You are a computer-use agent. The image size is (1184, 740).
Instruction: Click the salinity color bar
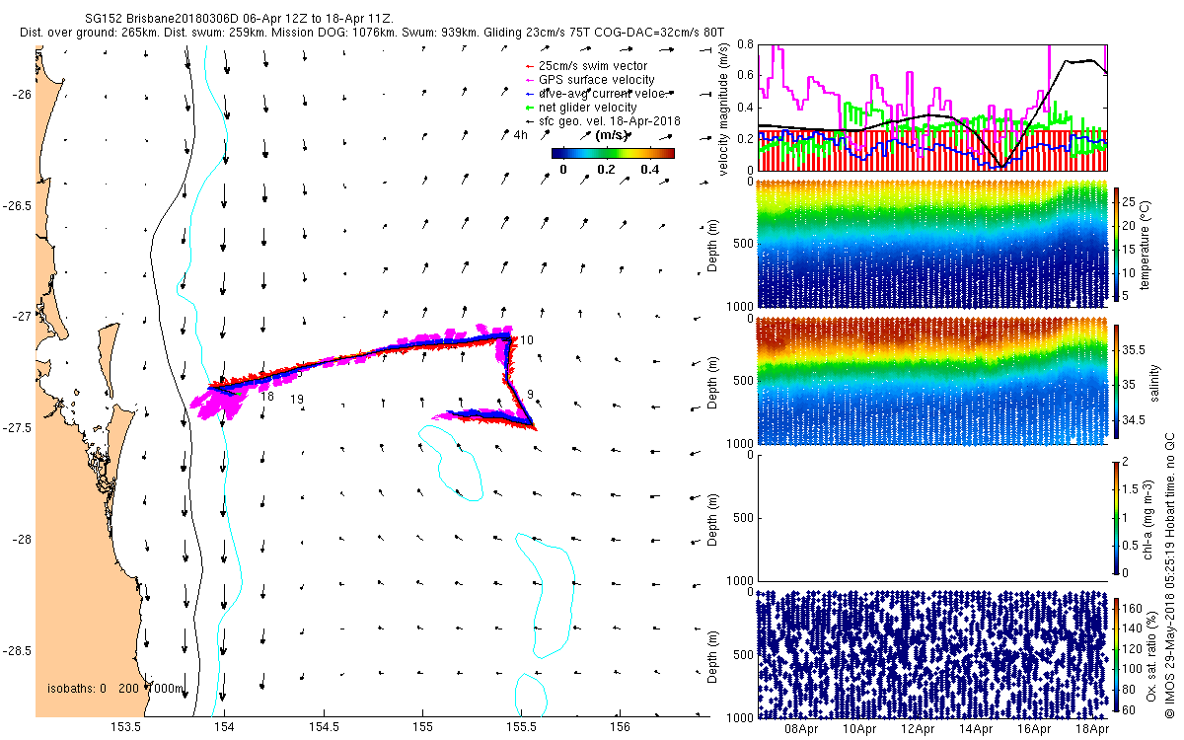(x=1117, y=380)
